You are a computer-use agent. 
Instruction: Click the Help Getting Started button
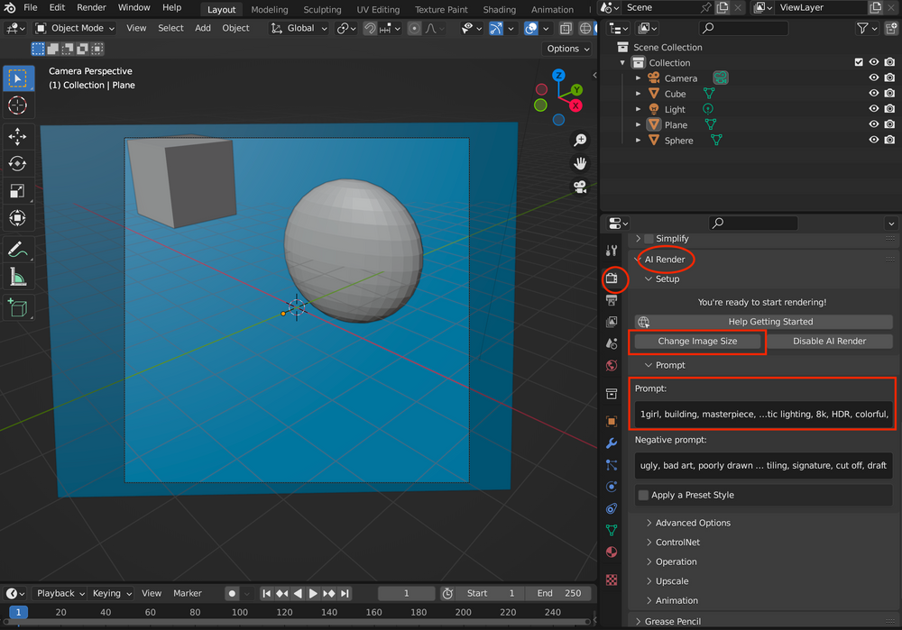pos(763,322)
